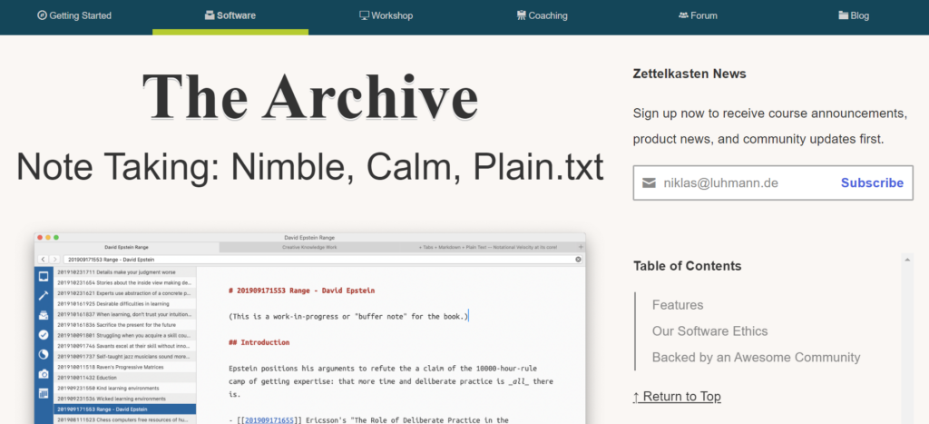Click the forward arrow in app screenshot toolbar
The image size is (929, 424).
click(54, 260)
